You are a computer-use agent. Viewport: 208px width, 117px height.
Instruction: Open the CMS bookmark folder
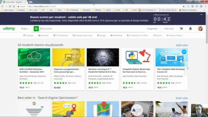pyautogui.click(x=125, y=10)
